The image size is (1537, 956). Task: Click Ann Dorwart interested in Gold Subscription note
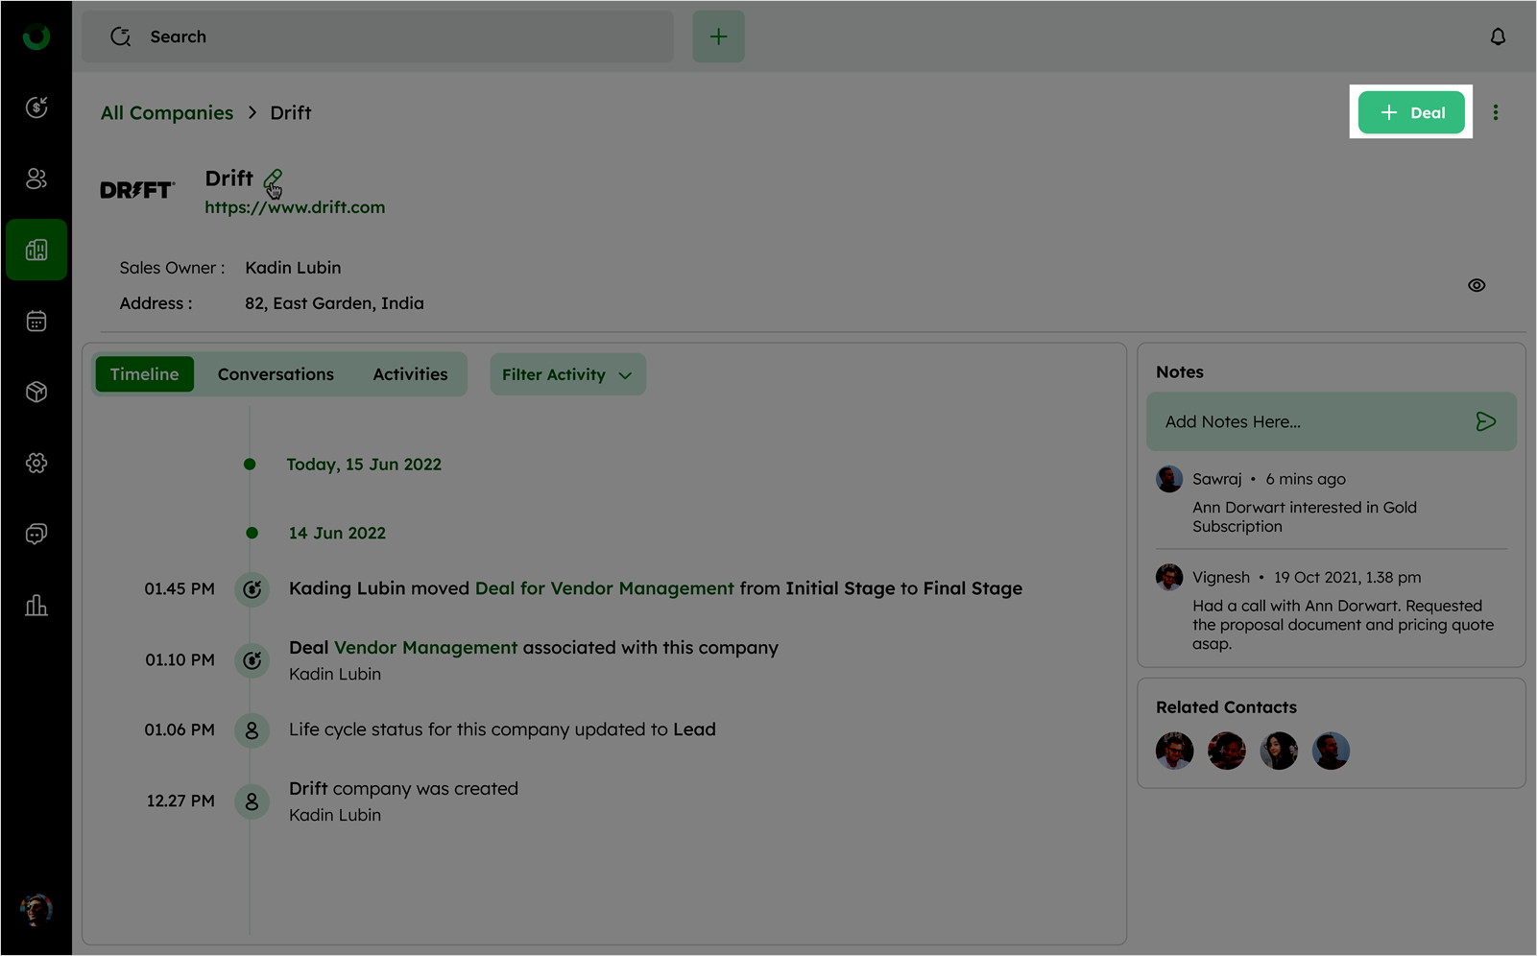1305,516
